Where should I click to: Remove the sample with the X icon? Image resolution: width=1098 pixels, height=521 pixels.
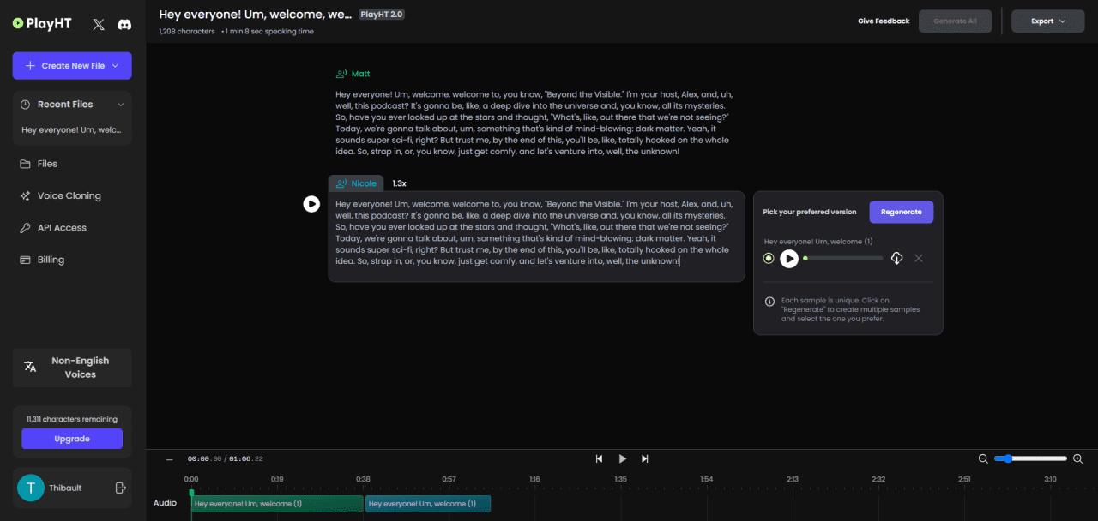click(x=919, y=258)
